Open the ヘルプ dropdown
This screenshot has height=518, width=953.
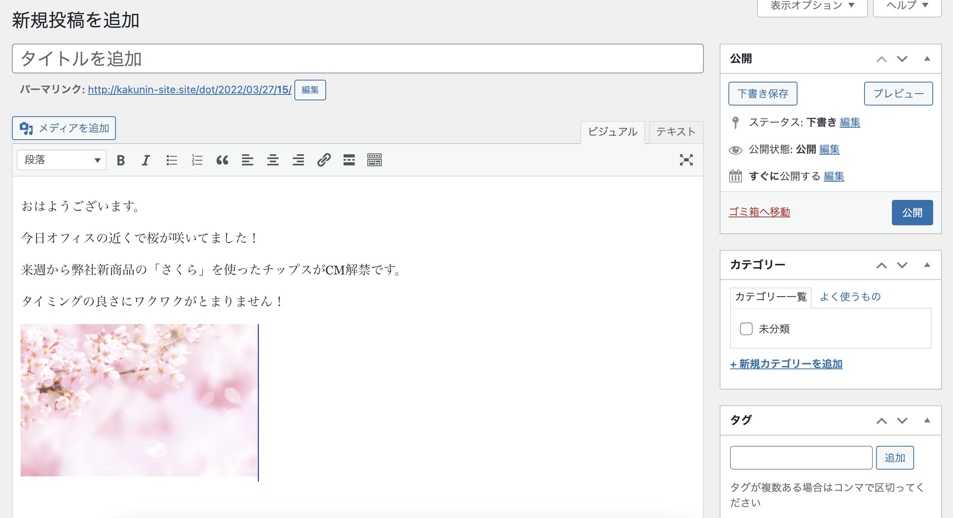(907, 6)
